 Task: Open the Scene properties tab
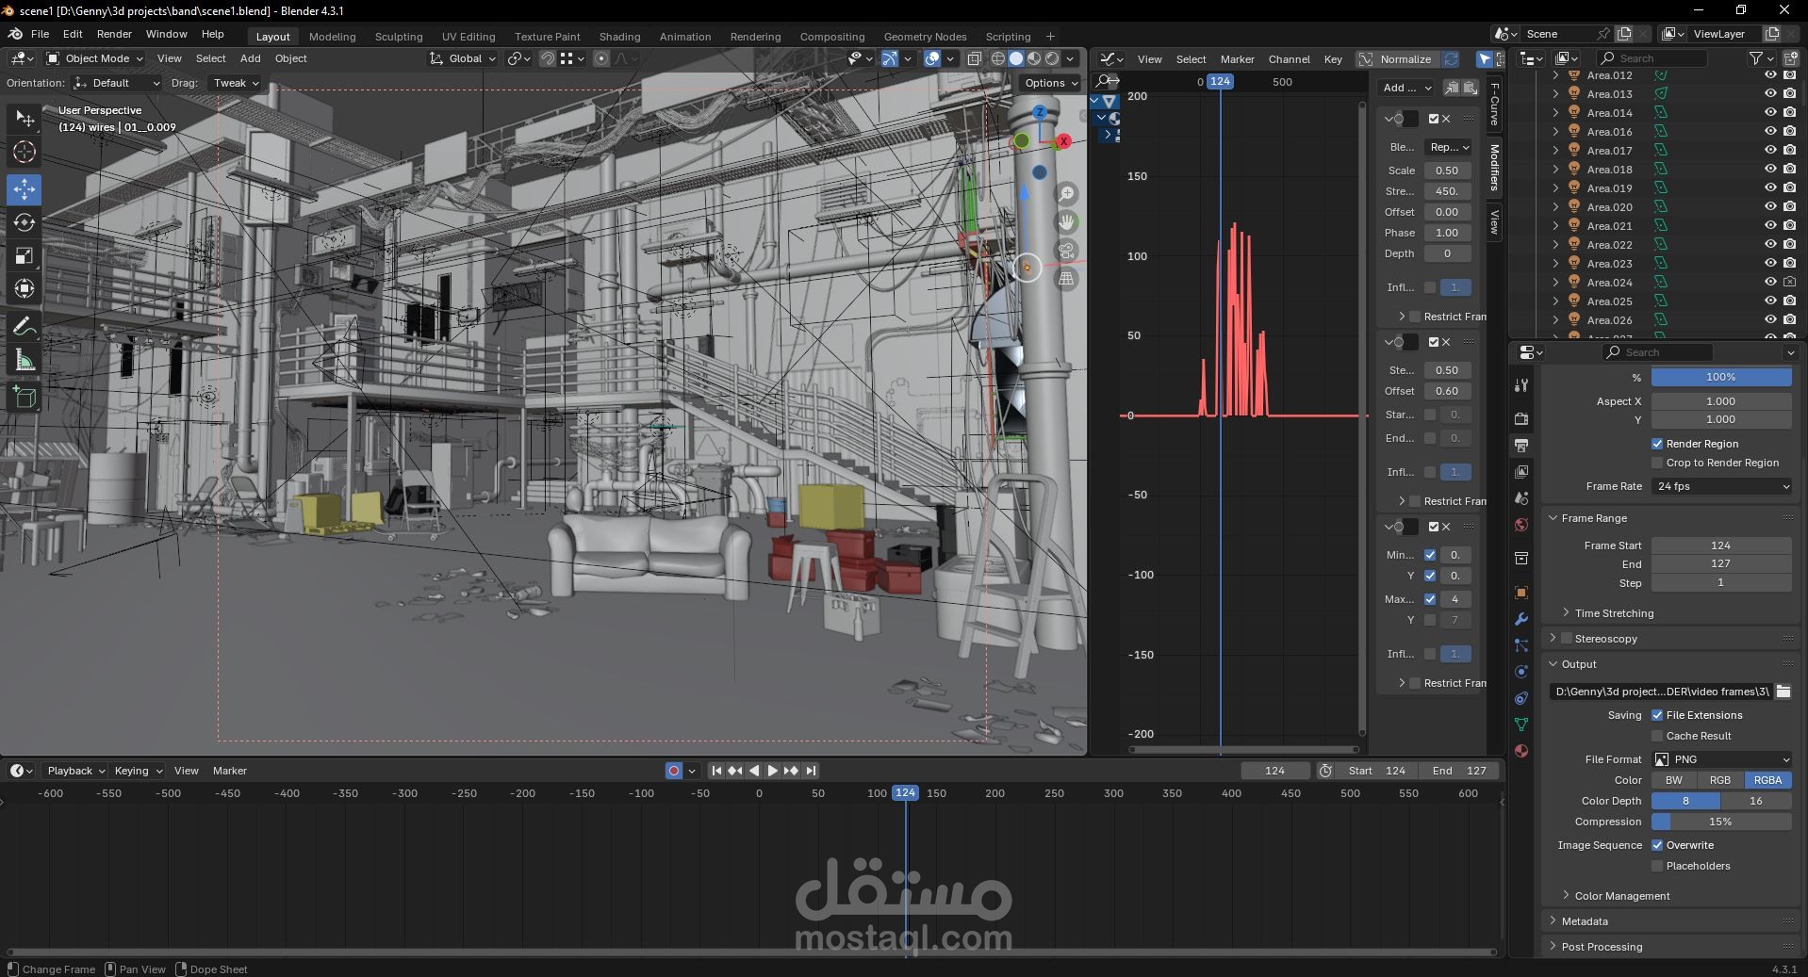pyautogui.click(x=1521, y=497)
